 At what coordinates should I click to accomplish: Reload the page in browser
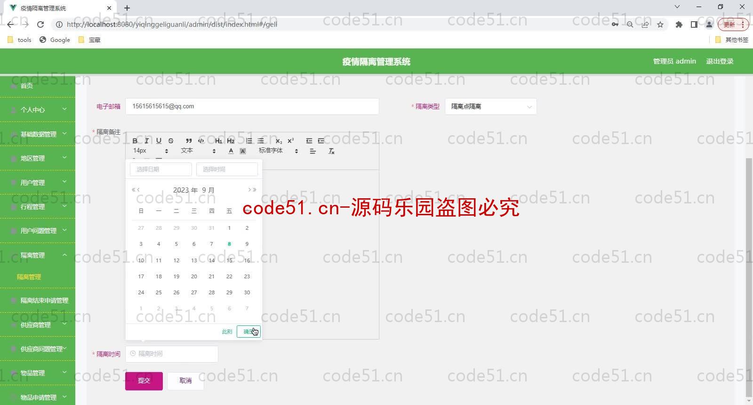click(40, 24)
